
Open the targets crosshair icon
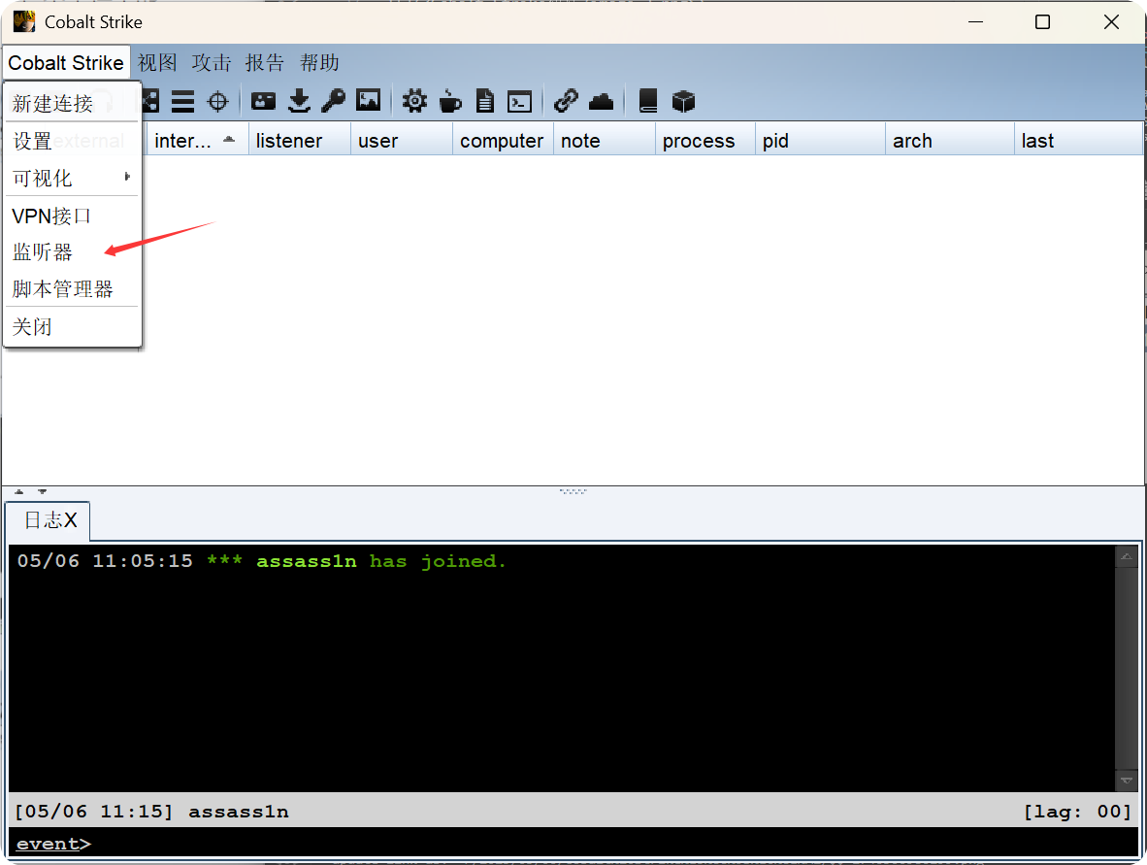pos(218,102)
